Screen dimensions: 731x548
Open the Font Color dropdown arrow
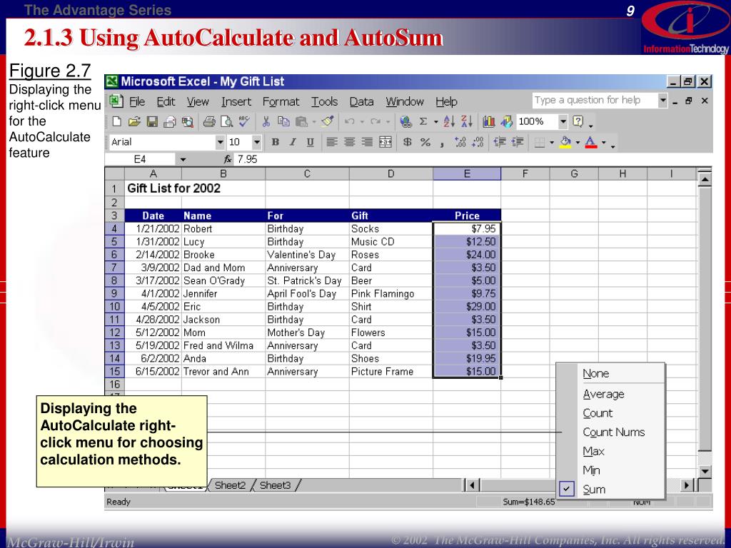pyautogui.click(x=604, y=142)
